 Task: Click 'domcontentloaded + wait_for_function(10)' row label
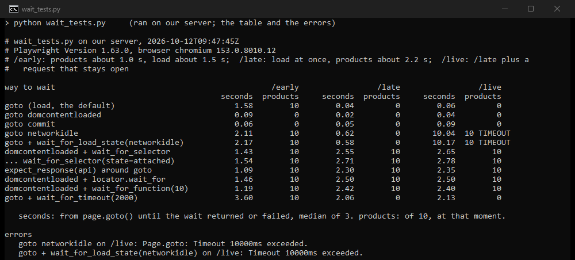click(96, 189)
